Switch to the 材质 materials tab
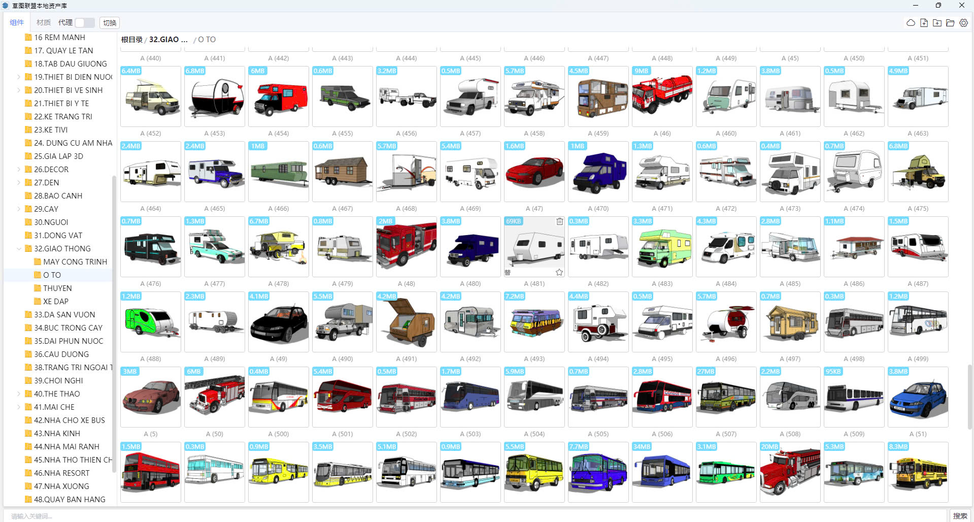 (x=44, y=23)
